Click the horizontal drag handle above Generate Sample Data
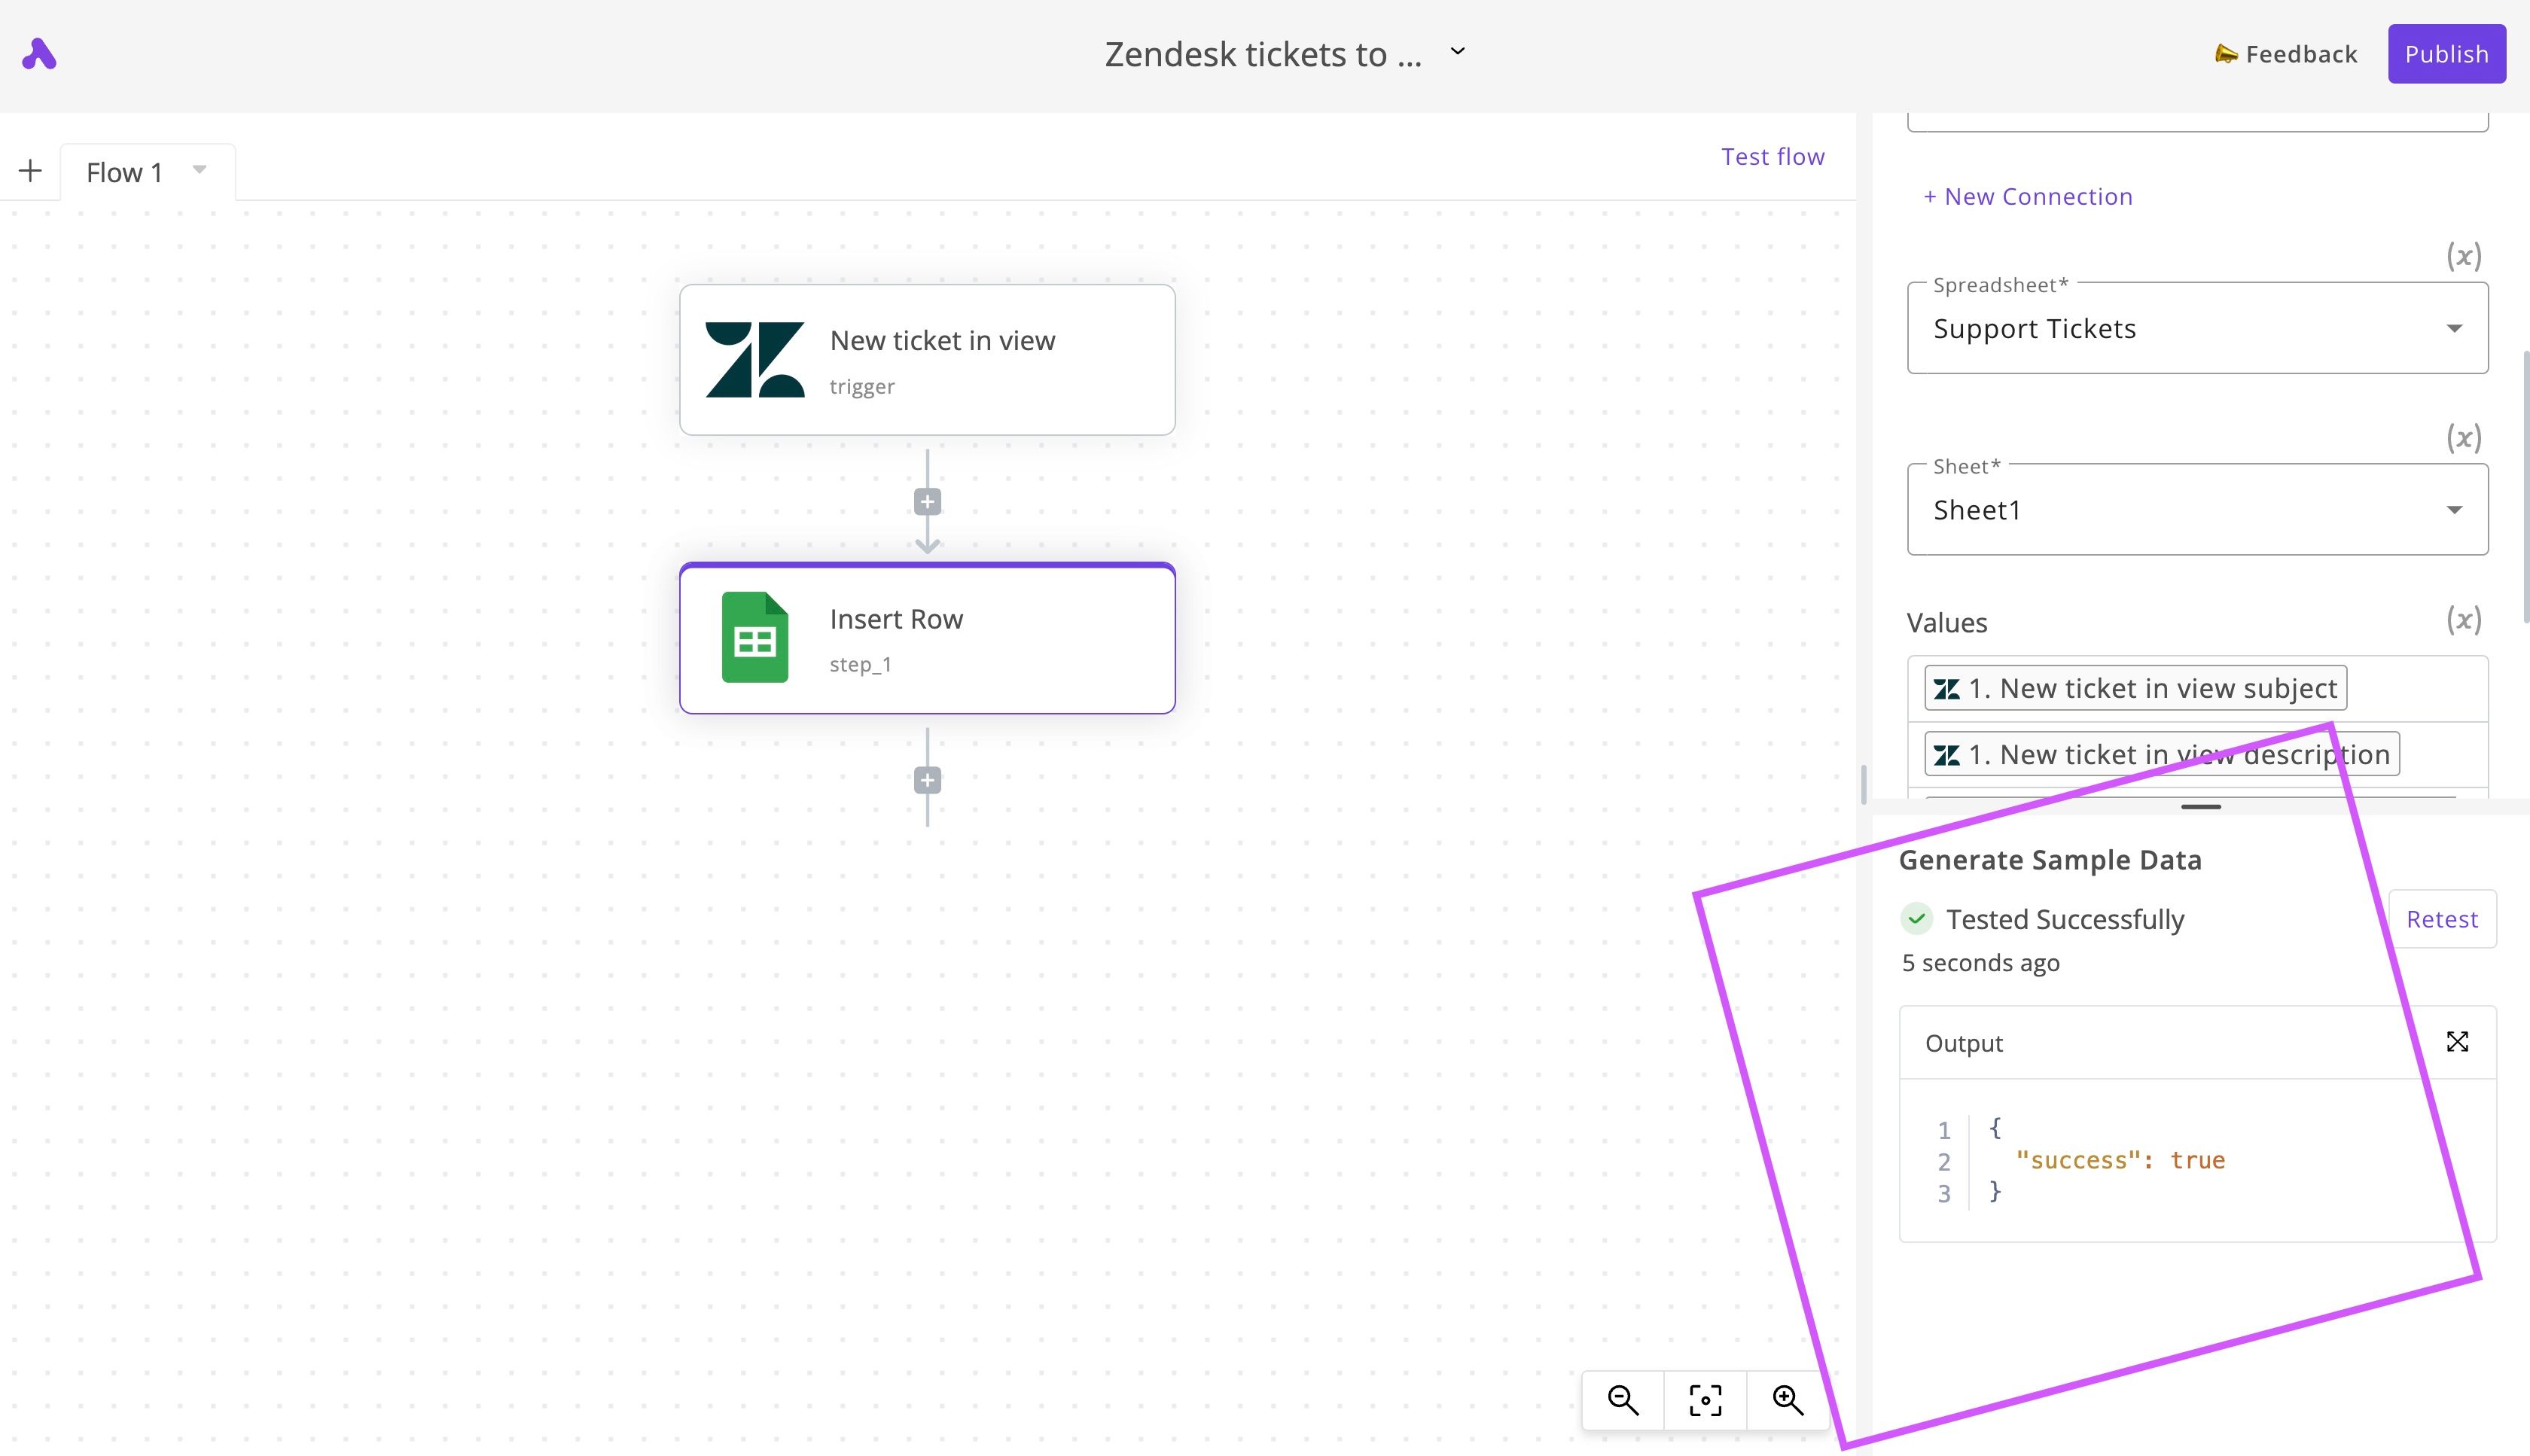The width and height of the screenshot is (2530, 1456). coord(2201,806)
